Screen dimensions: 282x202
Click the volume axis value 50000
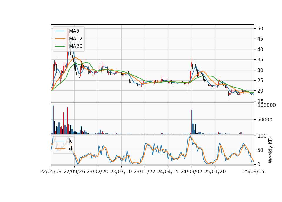[x=265, y=120]
